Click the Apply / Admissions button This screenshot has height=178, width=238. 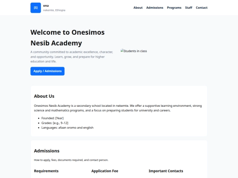[x=47, y=71]
